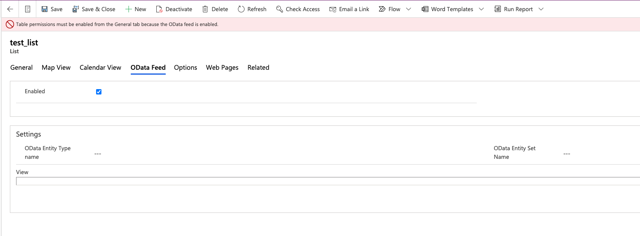Screen dimensions: 640x236
Task: Switch to the General tab
Action: (x=21, y=68)
